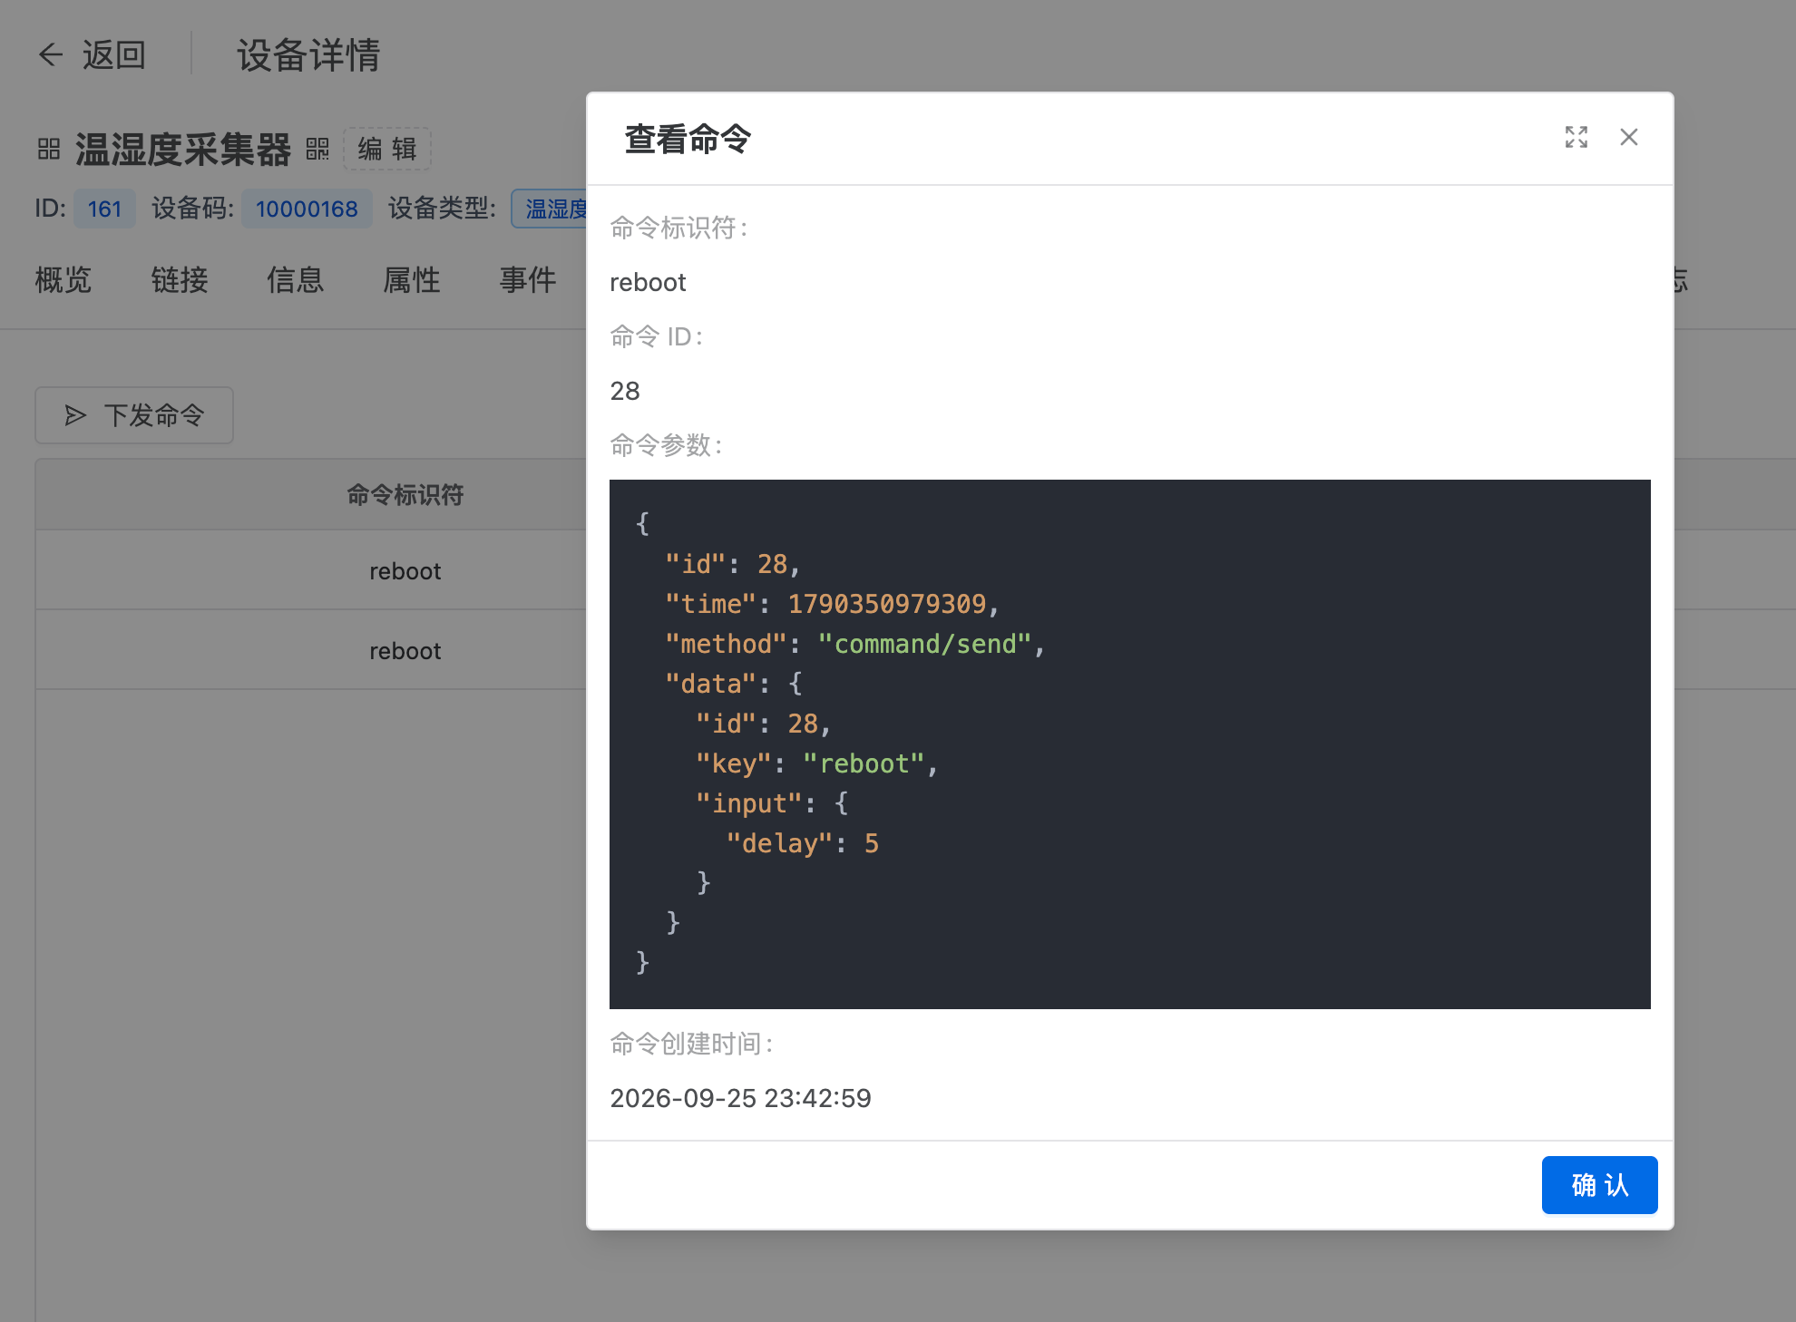The height and width of the screenshot is (1322, 1796).
Task: Switch to the 信息 tab
Action: click(296, 279)
